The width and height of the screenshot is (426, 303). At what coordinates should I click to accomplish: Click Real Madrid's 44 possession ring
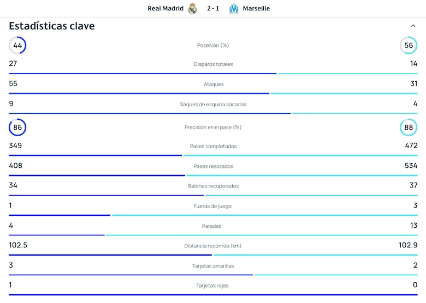(x=17, y=45)
